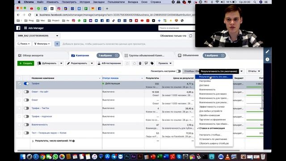Click the horizontal scrollbar under the table
Image resolution: width=286 pixels, height=161 pixels.
(129, 151)
